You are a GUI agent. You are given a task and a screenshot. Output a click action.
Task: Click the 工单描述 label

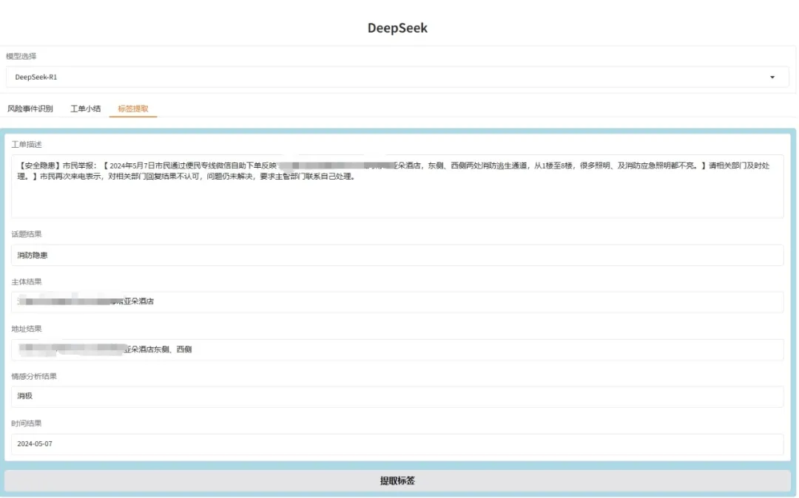(x=27, y=144)
